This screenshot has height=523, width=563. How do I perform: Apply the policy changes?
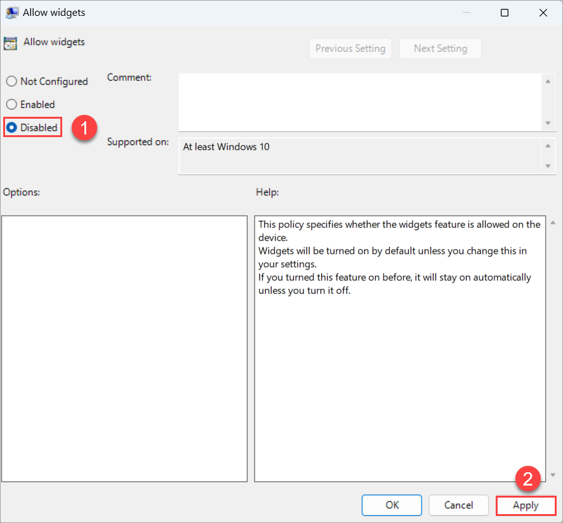coord(526,505)
